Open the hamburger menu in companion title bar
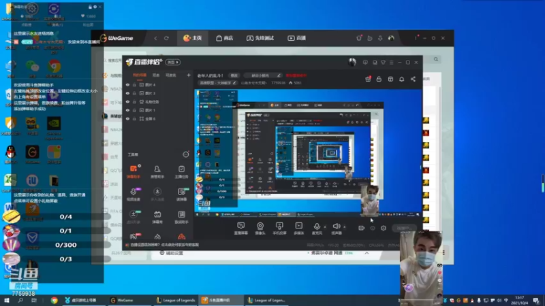The height and width of the screenshot is (306, 545). pos(391,63)
